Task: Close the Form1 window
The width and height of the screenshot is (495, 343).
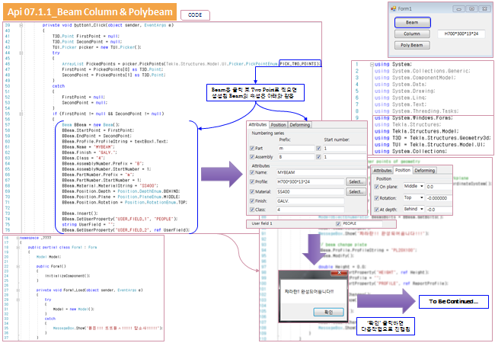Action: (484, 8)
